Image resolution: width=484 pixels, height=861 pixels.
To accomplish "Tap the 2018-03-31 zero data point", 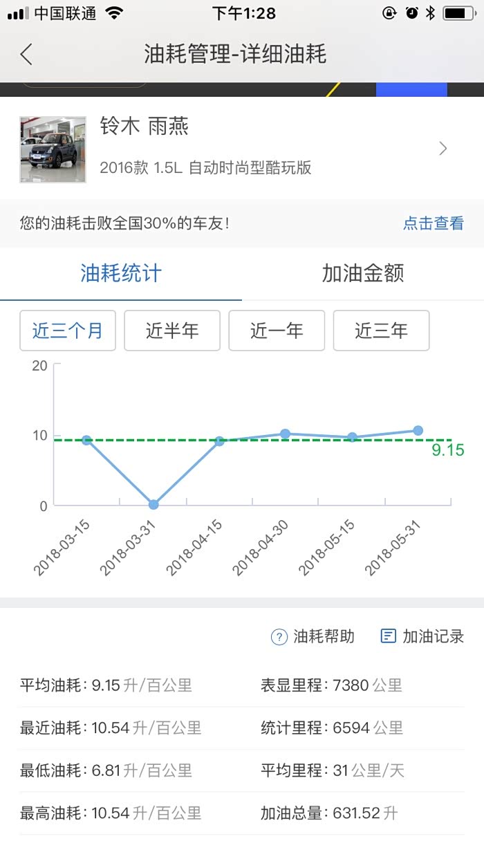I will [153, 505].
